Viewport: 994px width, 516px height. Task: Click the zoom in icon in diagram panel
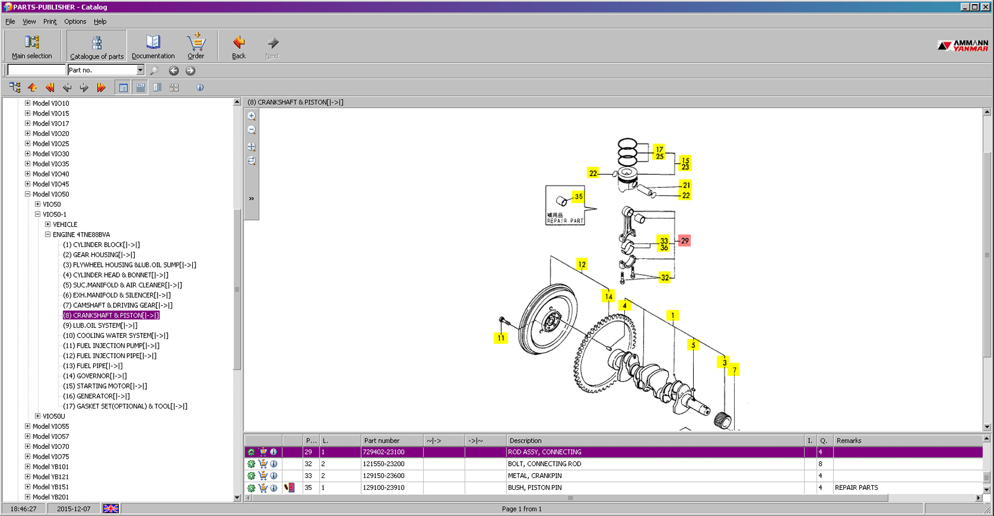[252, 116]
